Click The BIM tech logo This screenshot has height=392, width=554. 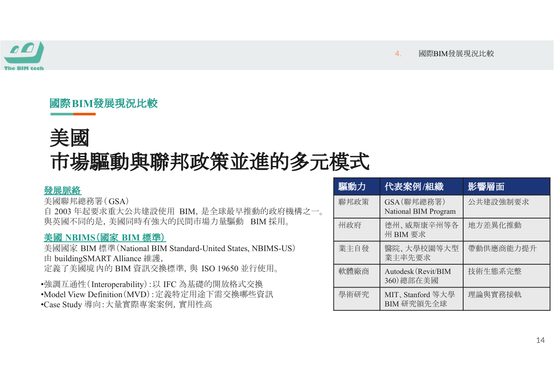[24, 56]
